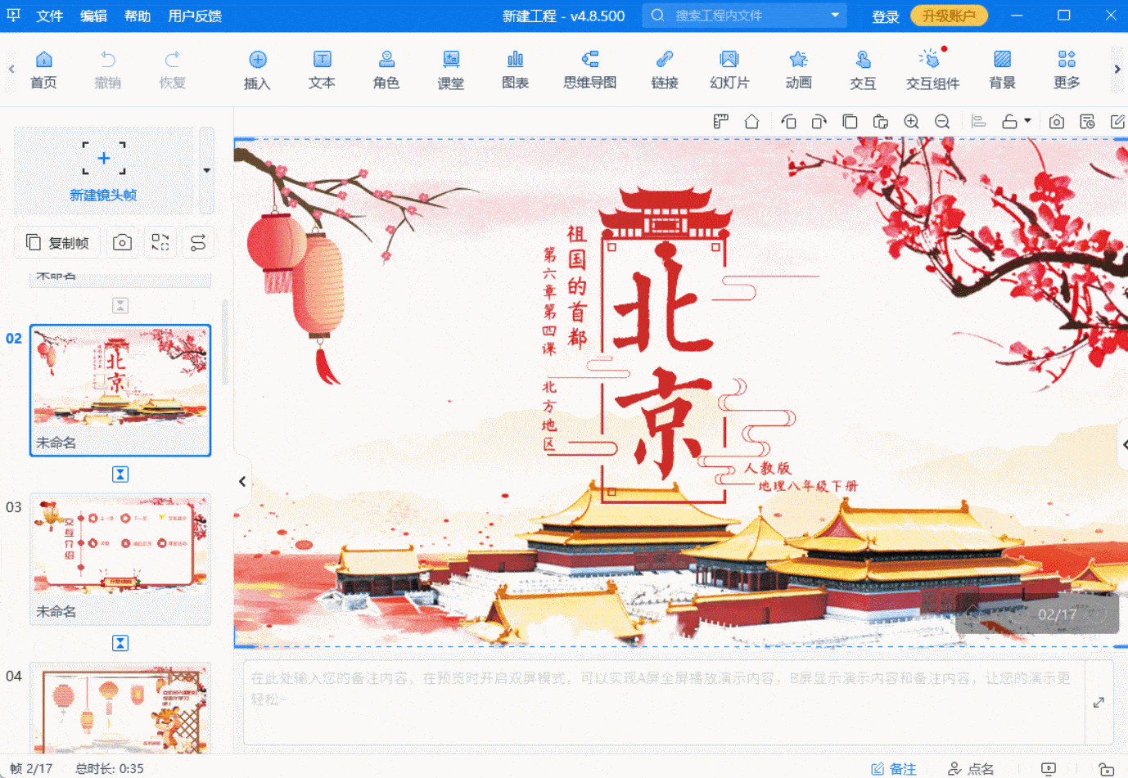
Task: Click the paste icon in canvas toolbar
Action: pos(881,122)
